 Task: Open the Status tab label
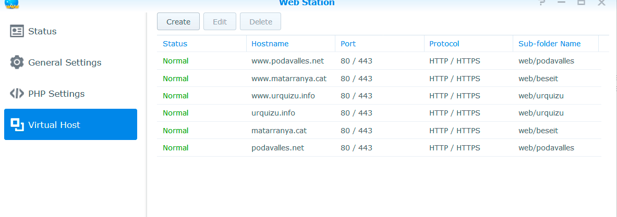click(42, 31)
